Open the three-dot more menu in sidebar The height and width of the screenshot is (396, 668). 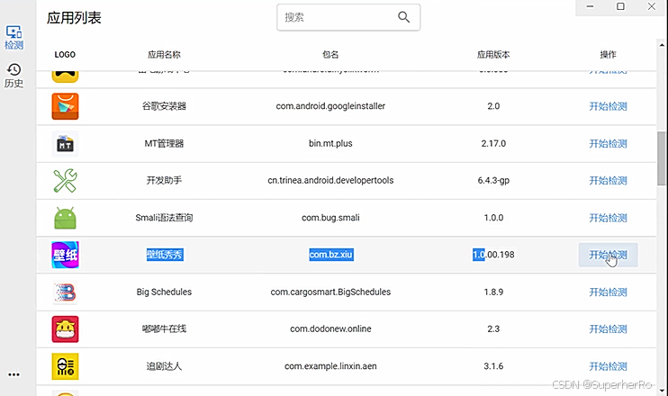[x=14, y=374]
